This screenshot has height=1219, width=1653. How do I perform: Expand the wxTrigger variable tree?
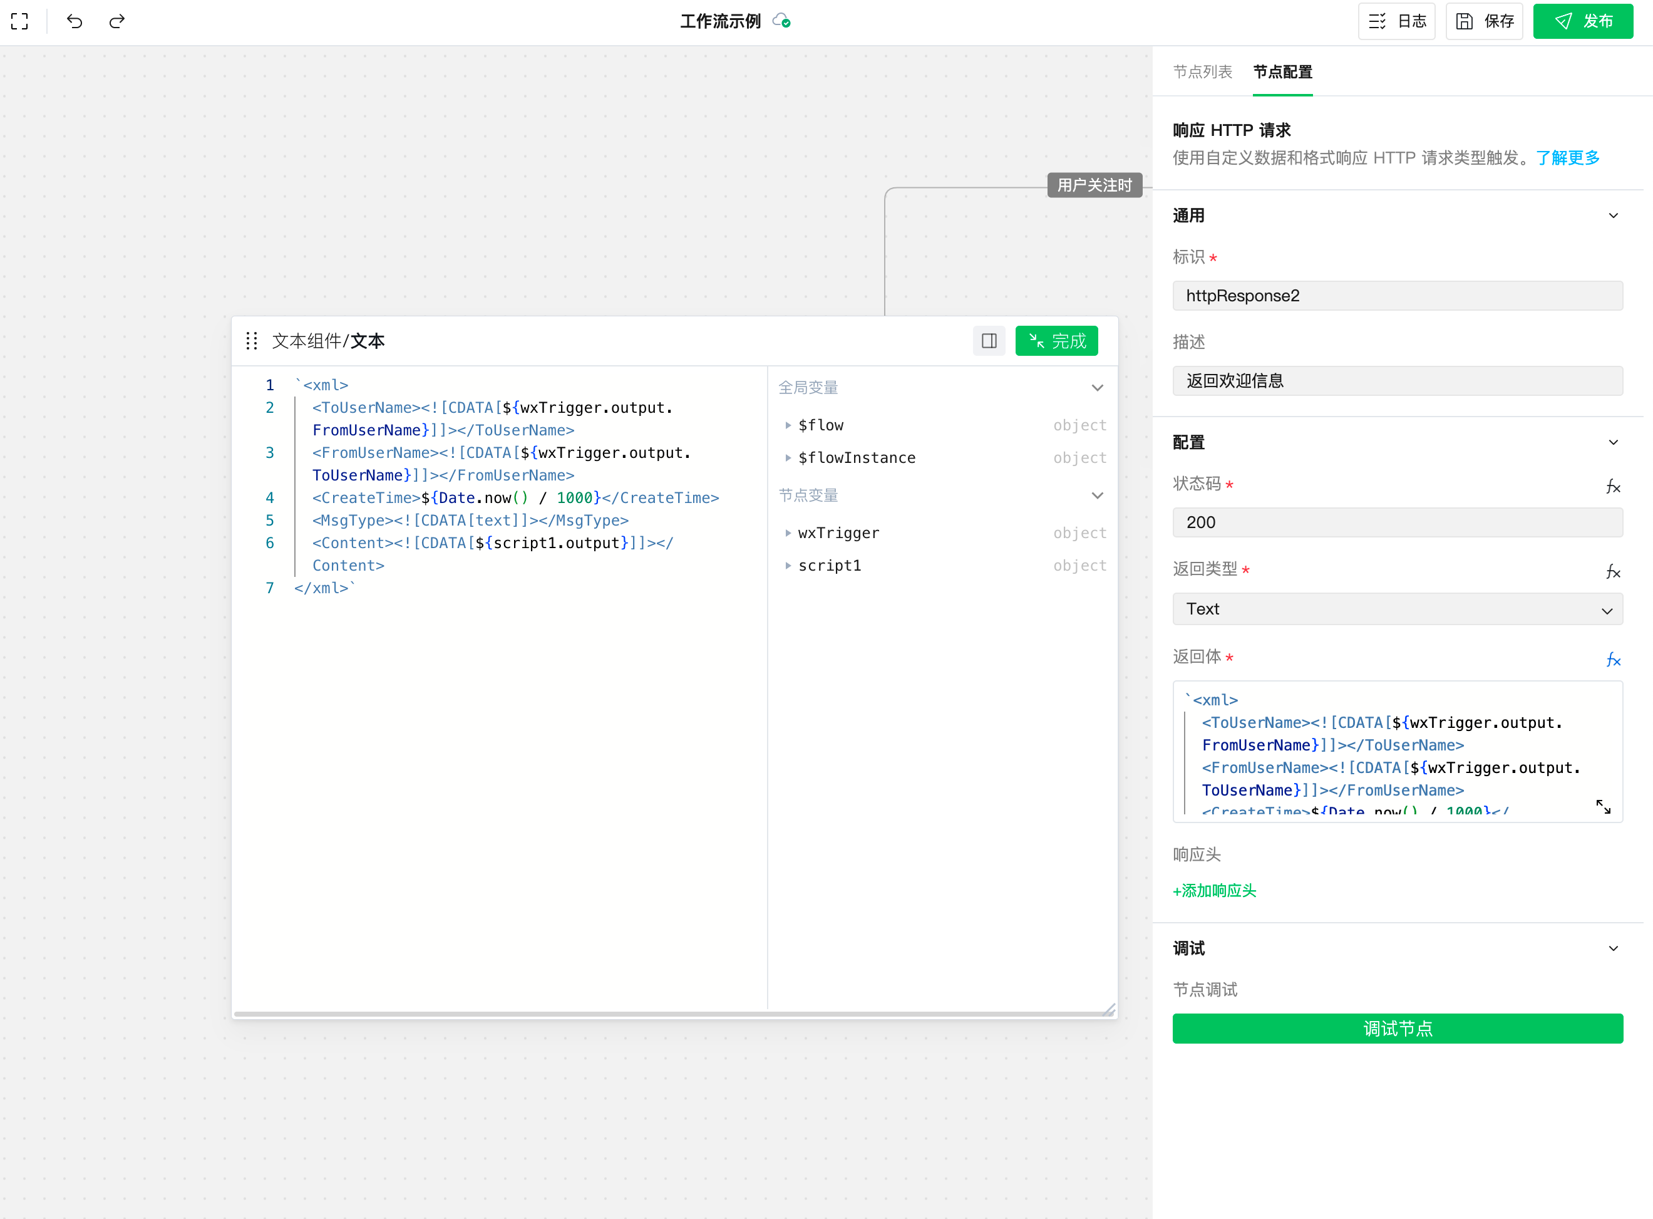pos(788,532)
